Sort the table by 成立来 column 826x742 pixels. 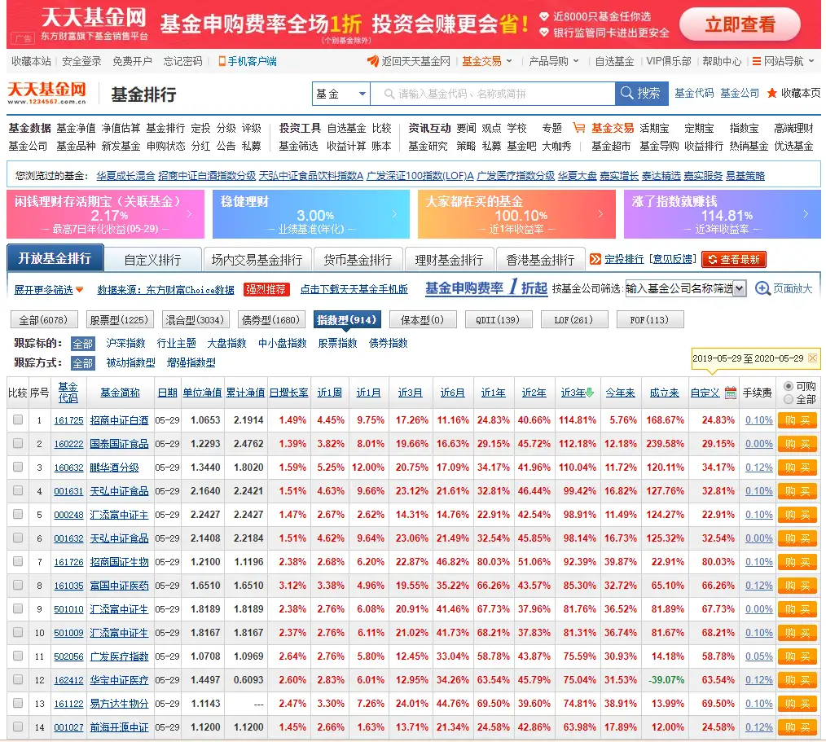tap(664, 393)
